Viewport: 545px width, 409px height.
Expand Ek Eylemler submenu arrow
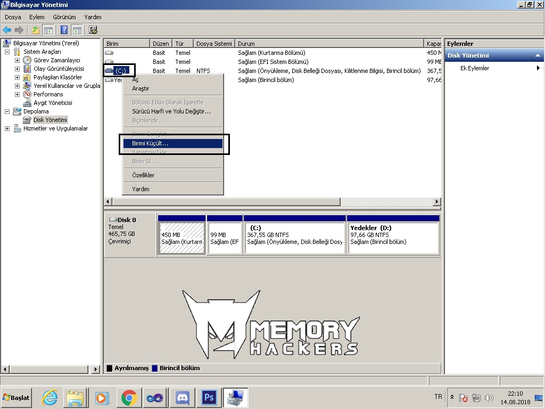click(538, 68)
